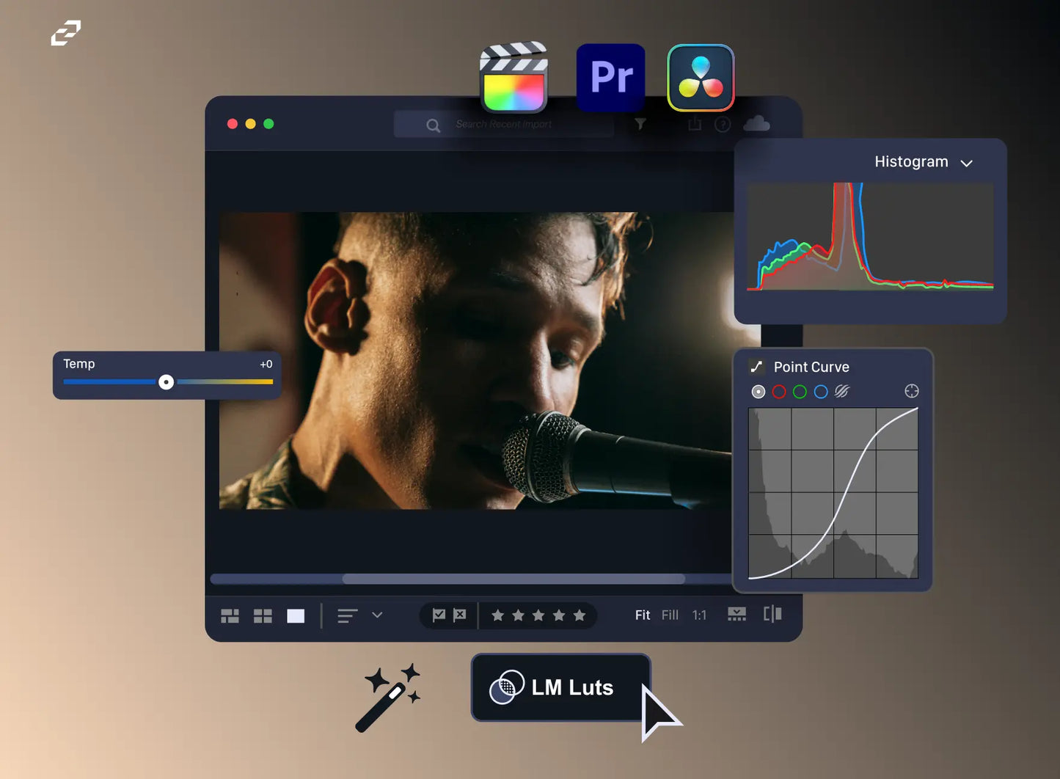Click the cloud sync icon
Viewport: 1060px width, 779px height.
coord(756,123)
